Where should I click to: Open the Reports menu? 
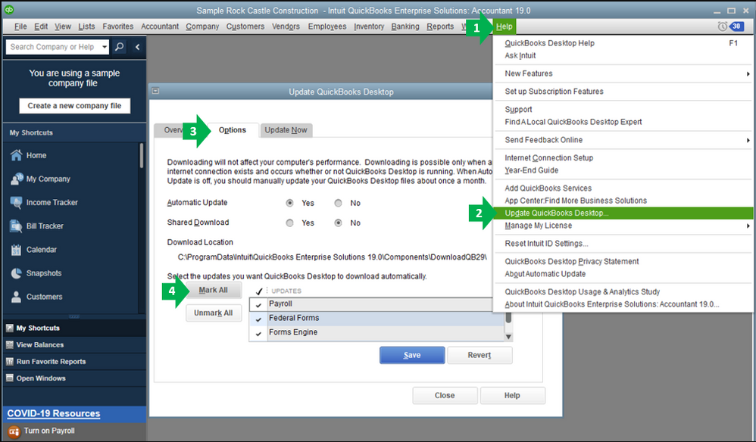point(440,26)
